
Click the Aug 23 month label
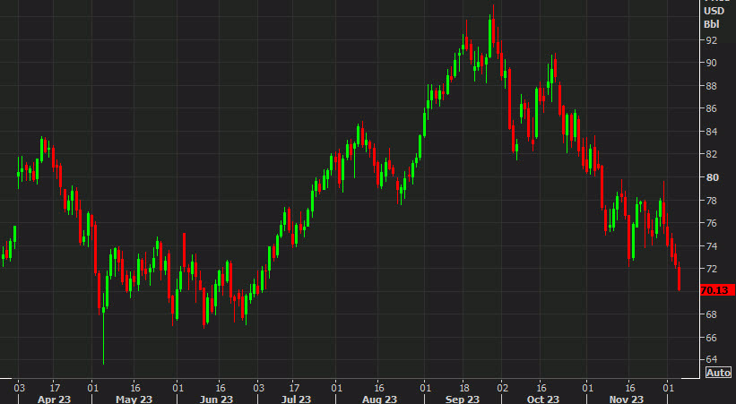pyautogui.click(x=379, y=400)
